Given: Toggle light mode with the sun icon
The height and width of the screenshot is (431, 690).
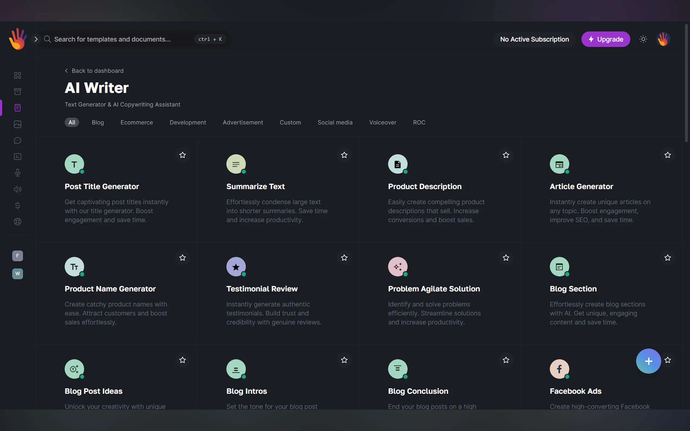Looking at the screenshot, I should [x=643, y=39].
